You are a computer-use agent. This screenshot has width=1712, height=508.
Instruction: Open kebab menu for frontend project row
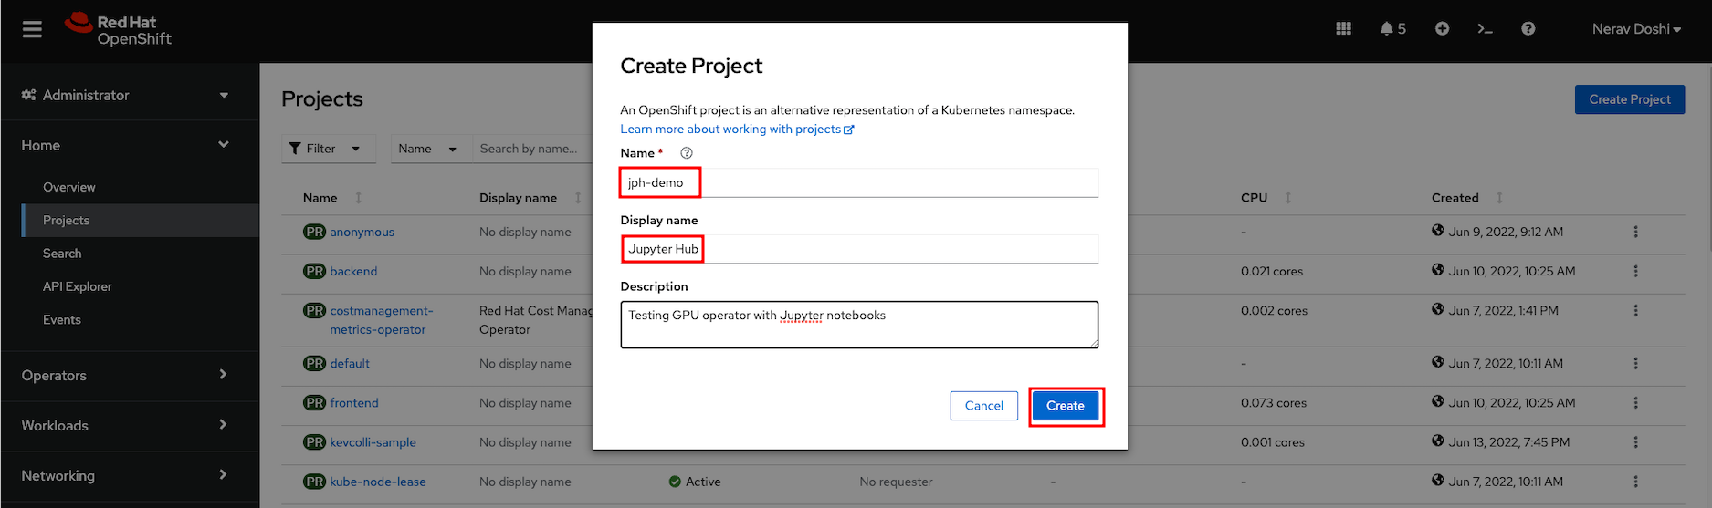coord(1635,402)
